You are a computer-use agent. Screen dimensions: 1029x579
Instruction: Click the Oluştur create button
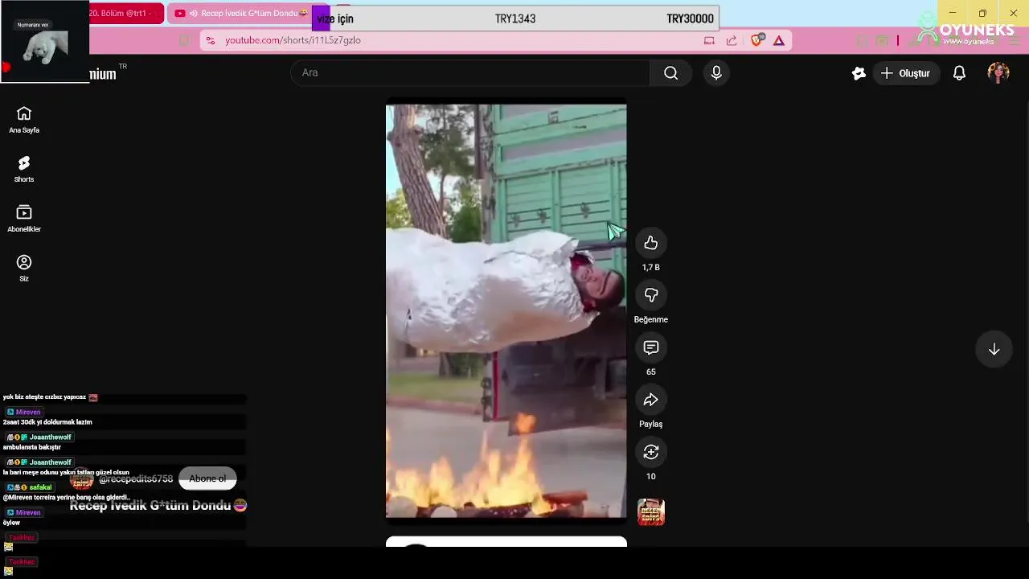coord(905,73)
